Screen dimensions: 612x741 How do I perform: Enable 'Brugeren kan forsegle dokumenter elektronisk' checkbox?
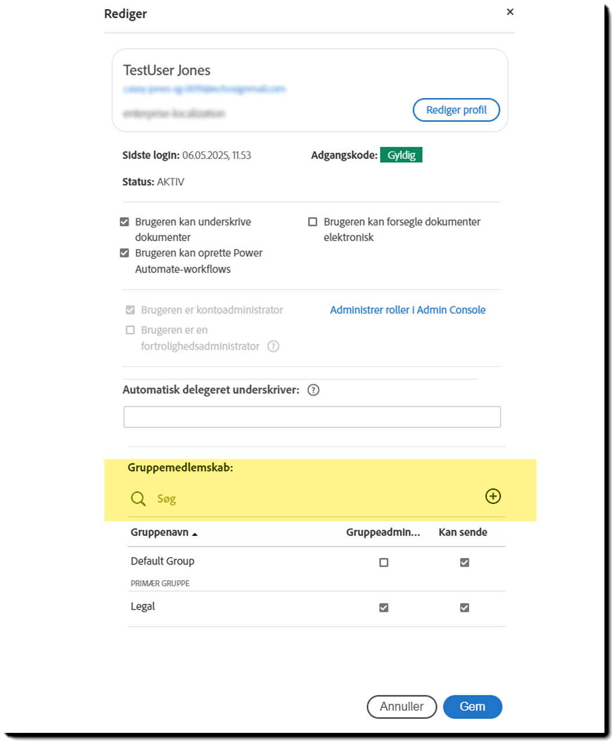coord(313,222)
